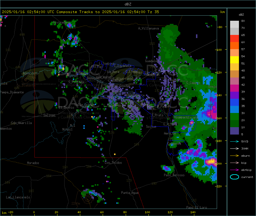The height and width of the screenshot is (216, 256).
Task: Click the dBZ label above the color scale
Action: point(241,15)
